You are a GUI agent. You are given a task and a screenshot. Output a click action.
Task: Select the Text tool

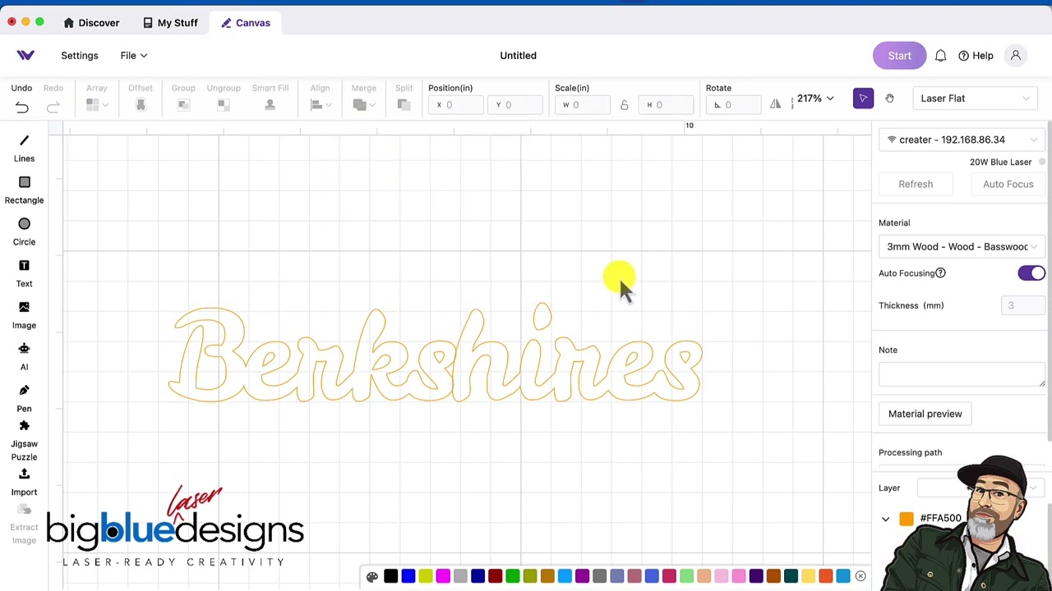(24, 274)
